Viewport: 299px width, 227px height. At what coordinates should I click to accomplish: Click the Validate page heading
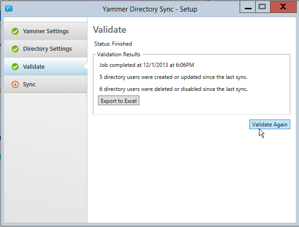[109, 30]
